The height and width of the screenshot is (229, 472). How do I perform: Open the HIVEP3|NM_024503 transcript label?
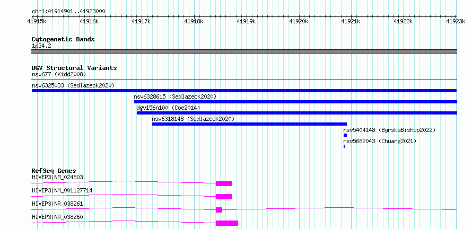pyautogui.click(x=57, y=177)
